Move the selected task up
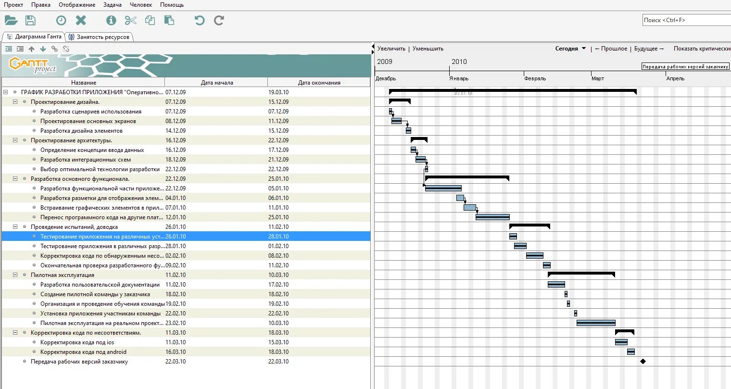 (31, 49)
